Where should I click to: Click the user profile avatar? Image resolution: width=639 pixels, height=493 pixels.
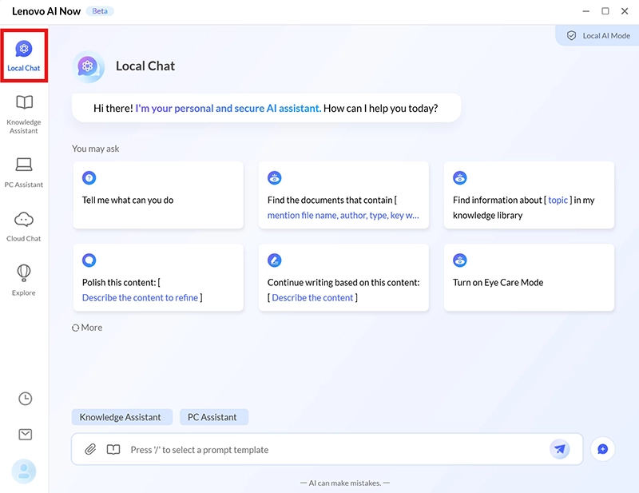click(24, 471)
